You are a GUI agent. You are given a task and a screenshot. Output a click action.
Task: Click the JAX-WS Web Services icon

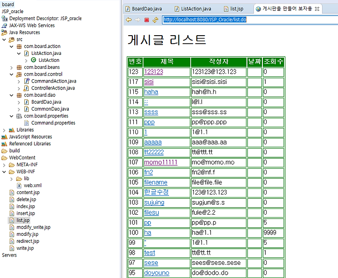pyautogui.click(x=4, y=25)
